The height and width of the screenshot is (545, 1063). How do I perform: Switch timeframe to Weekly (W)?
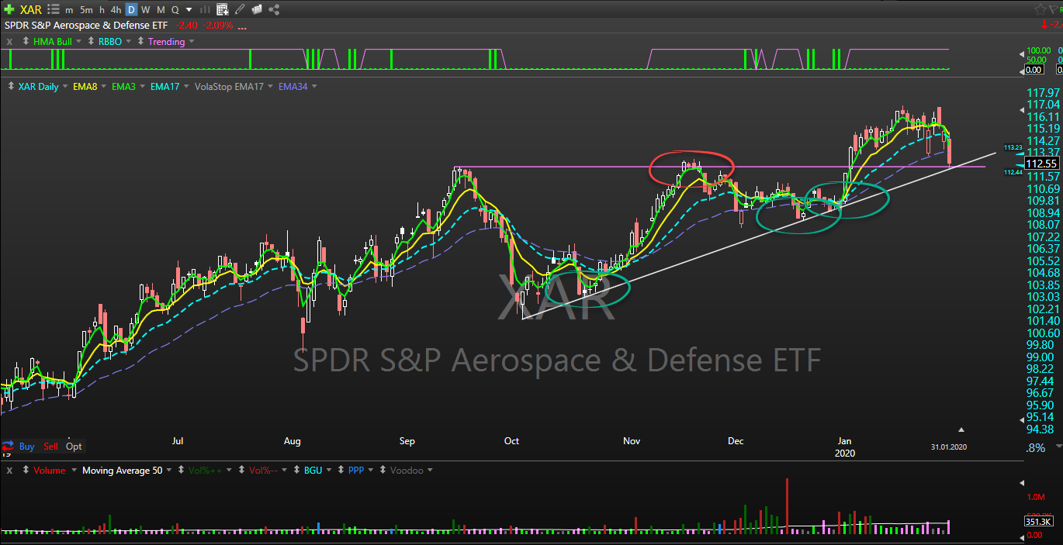point(146,10)
